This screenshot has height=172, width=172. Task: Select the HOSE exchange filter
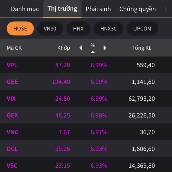pos(20,29)
